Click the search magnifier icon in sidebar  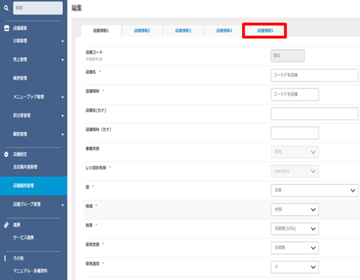click(x=6, y=8)
